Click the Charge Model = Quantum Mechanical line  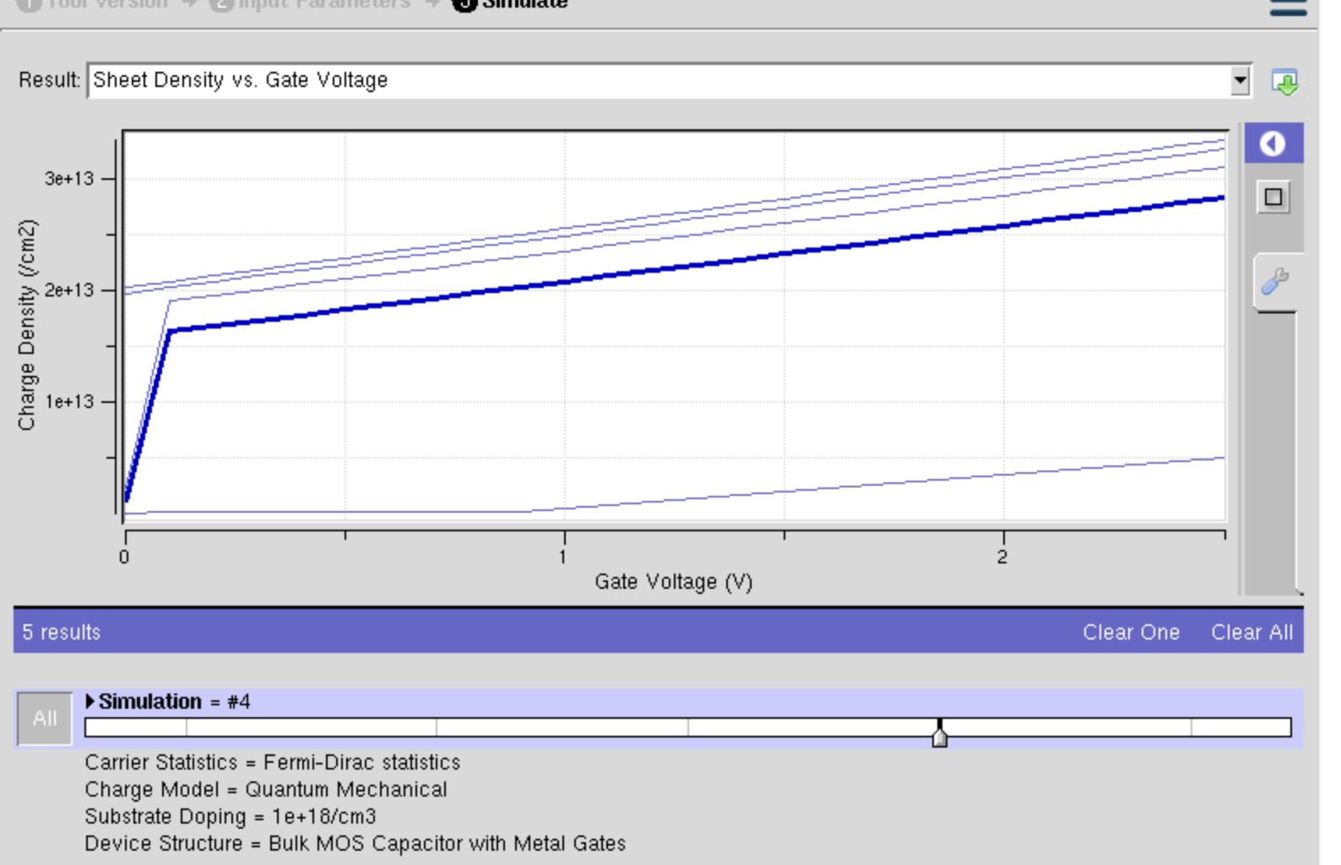(x=266, y=789)
